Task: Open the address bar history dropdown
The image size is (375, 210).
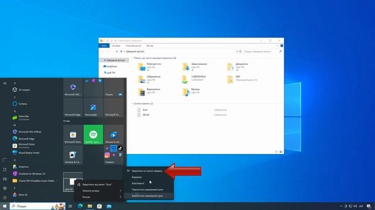Action: (x=237, y=51)
